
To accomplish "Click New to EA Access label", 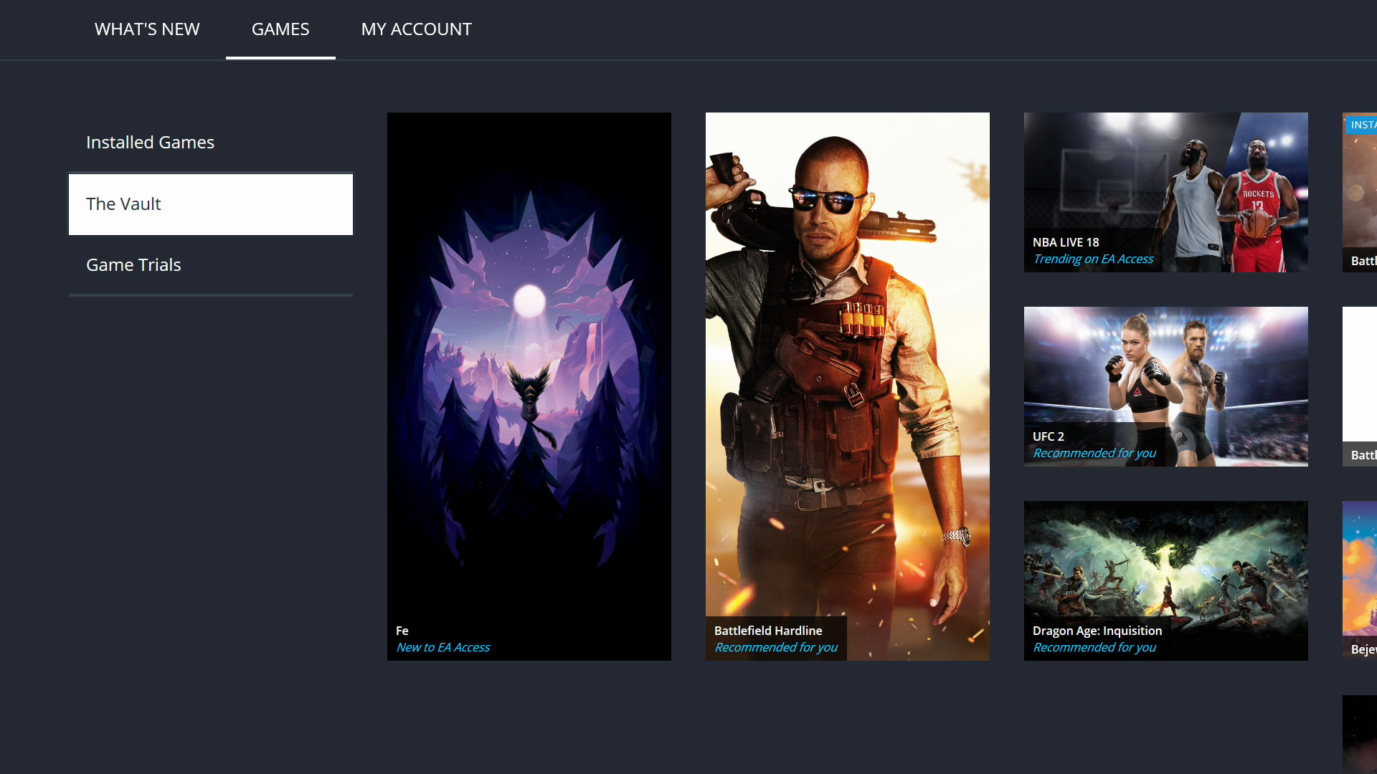I will (443, 648).
